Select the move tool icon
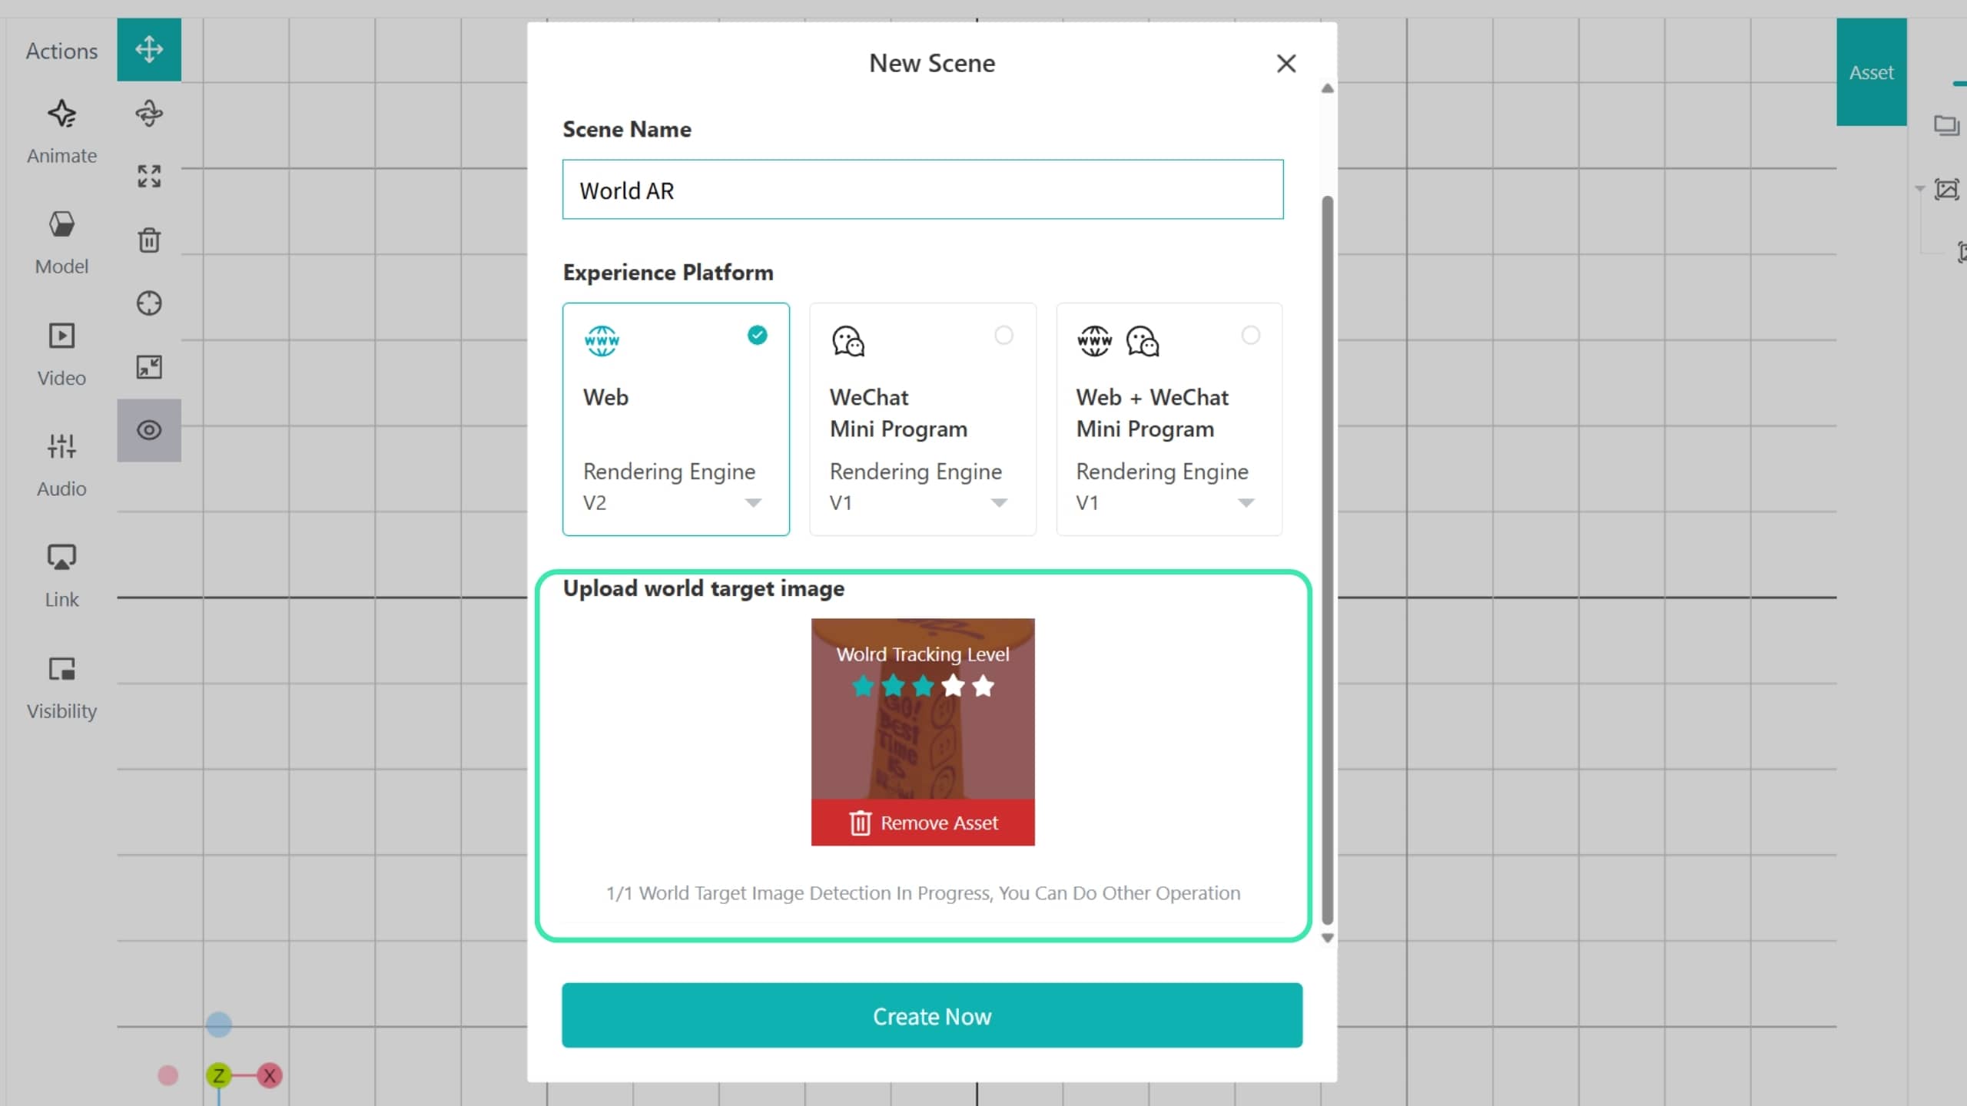This screenshot has width=1967, height=1106. tap(149, 49)
